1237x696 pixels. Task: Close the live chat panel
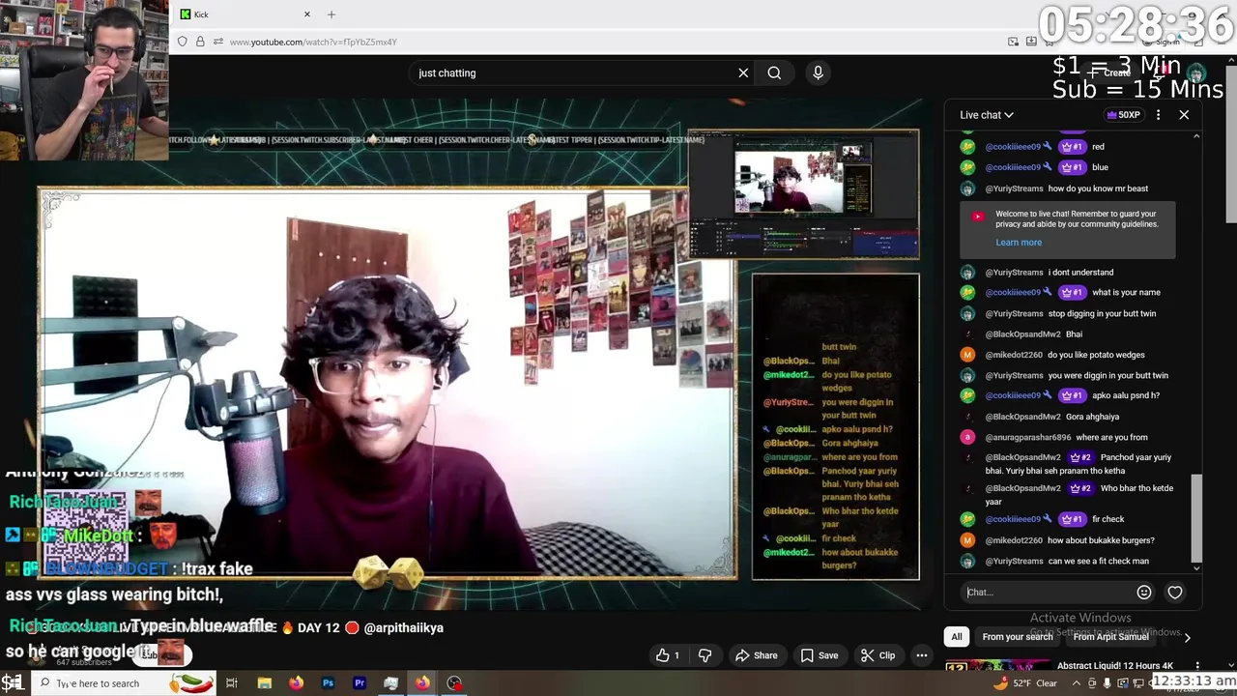coord(1184,115)
